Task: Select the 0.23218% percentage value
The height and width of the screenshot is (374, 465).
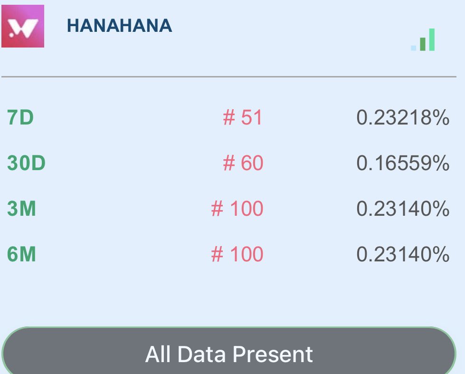Action: [x=403, y=117]
